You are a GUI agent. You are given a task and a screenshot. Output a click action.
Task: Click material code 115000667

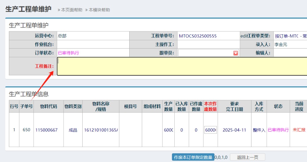point(46,130)
